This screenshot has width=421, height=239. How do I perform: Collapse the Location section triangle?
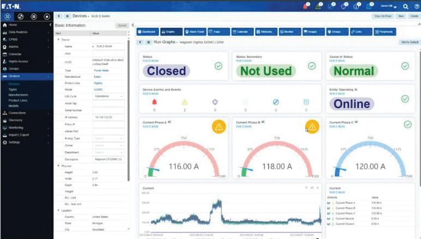pyautogui.click(x=58, y=210)
